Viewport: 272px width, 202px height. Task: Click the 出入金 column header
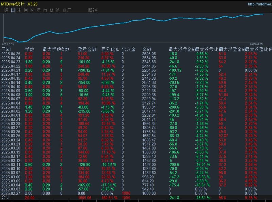pyautogui.click(x=129, y=50)
